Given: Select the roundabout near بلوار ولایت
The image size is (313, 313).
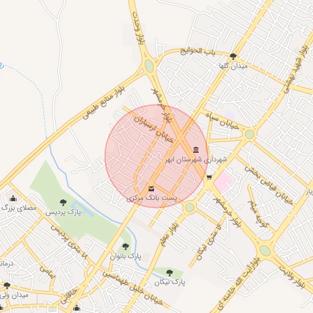Looking at the screenshot, I should 265,251.
